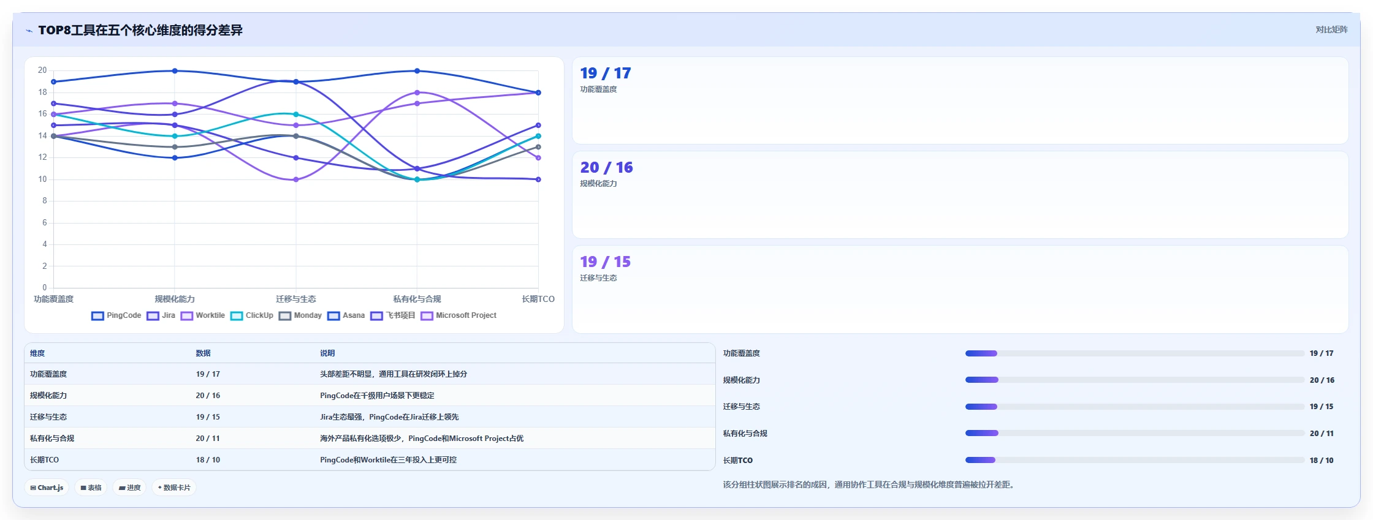The image size is (1373, 520).
Task: Click description PingCode和Worktile在三年投入上更可控
Action: (x=388, y=459)
